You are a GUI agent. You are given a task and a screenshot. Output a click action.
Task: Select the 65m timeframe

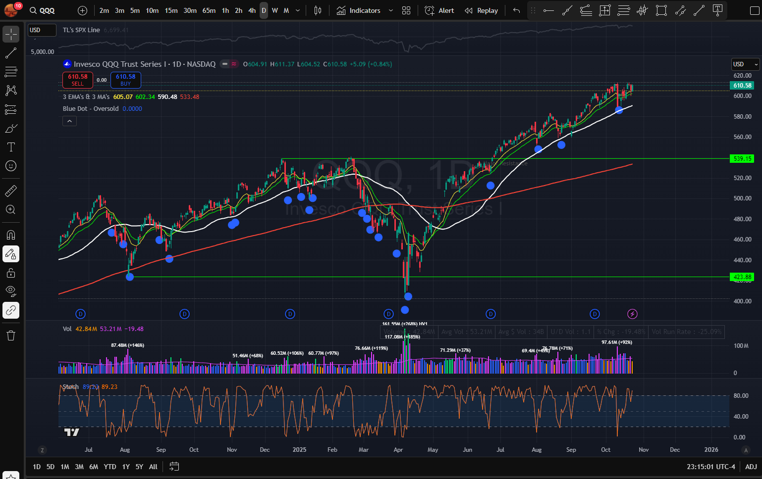pyautogui.click(x=209, y=10)
